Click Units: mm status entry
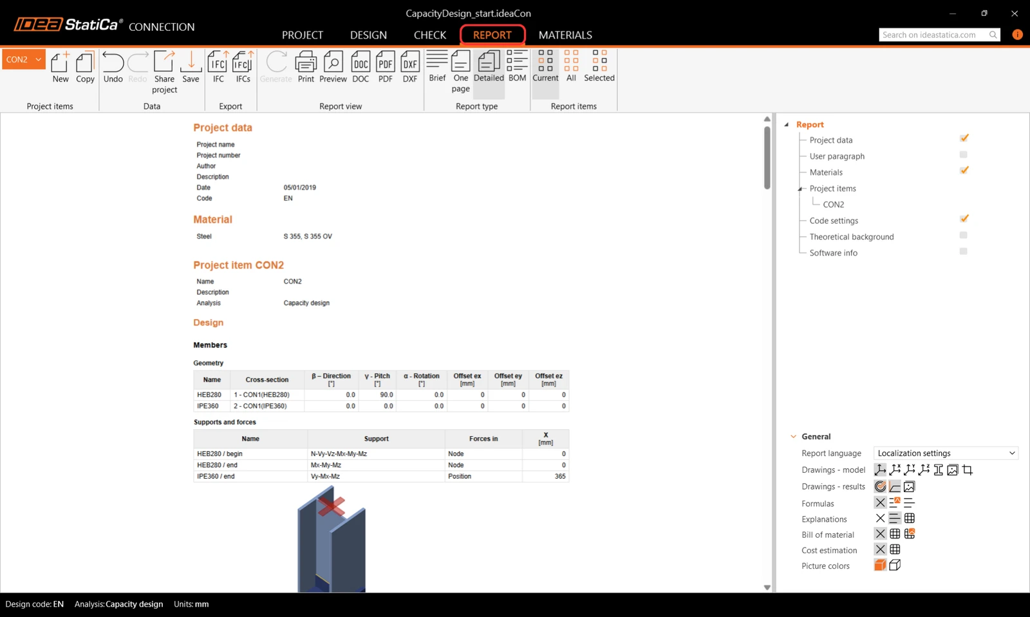The height and width of the screenshot is (617, 1030). coord(191,604)
